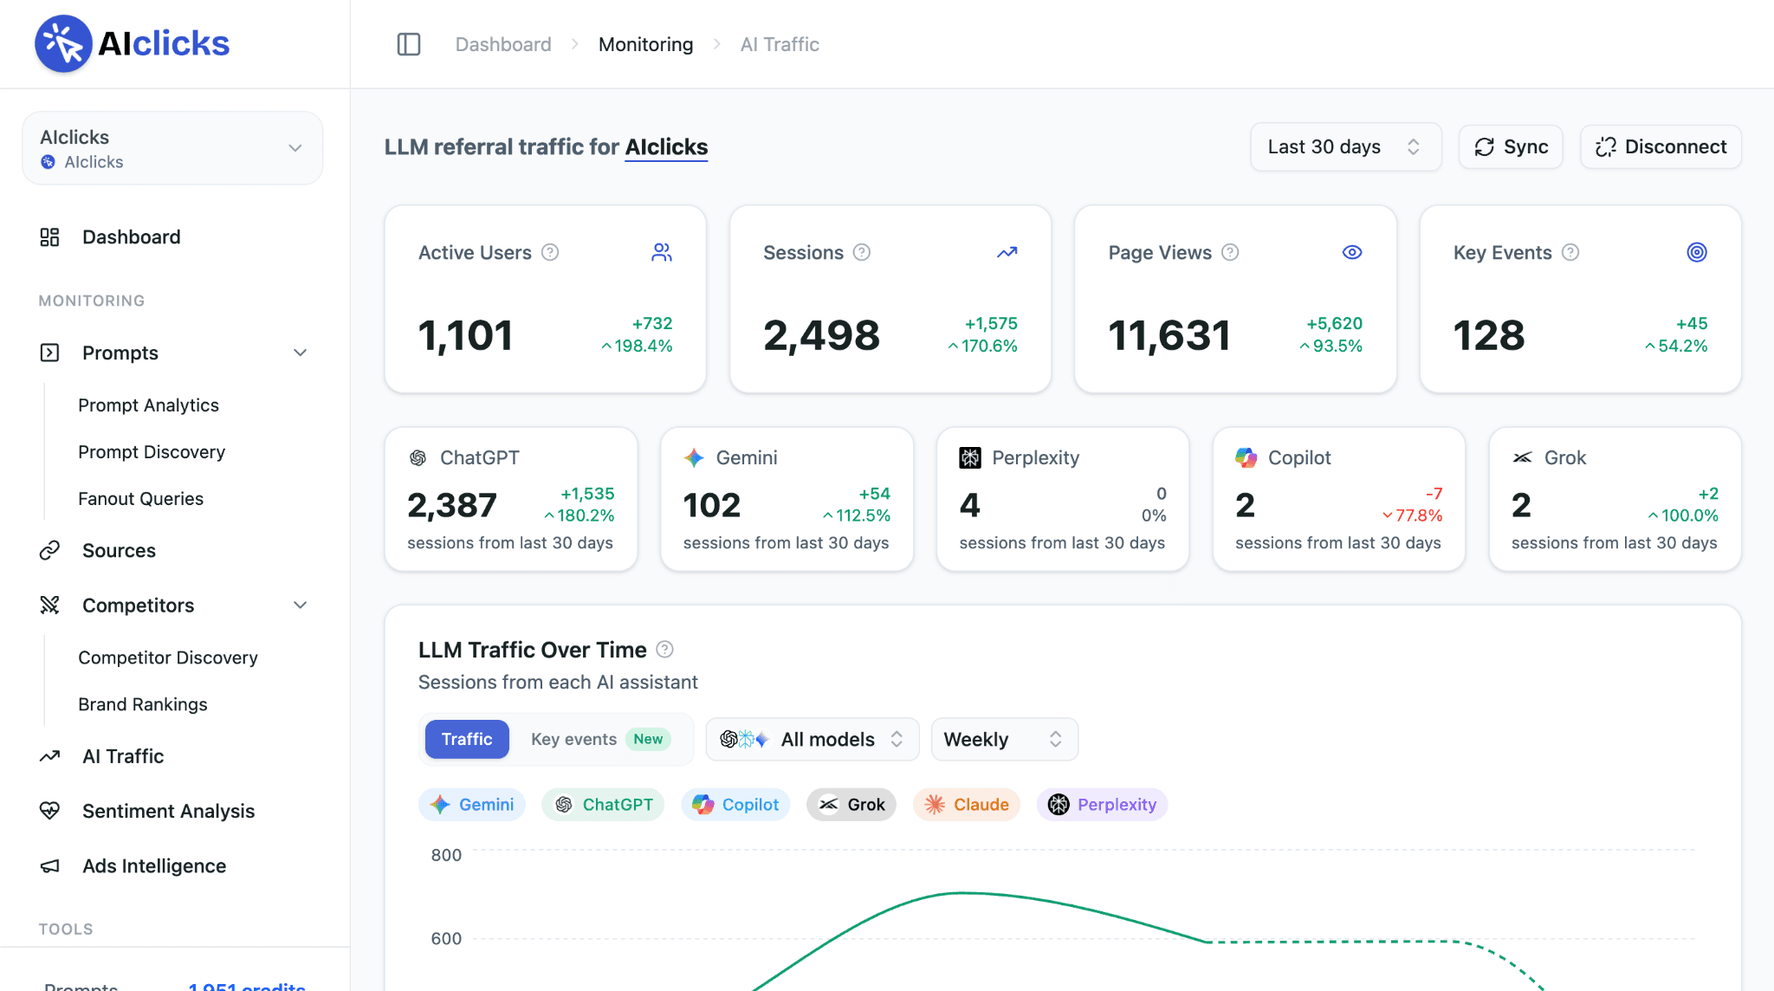The width and height of the screenshot is (1774, 991).
Task: Collapse the Prompts section chevron
Action: pos(300,353)
